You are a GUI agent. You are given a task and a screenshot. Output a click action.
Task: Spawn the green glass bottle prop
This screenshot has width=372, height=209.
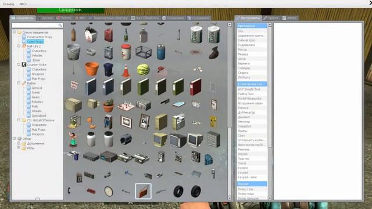click(x=126, y=35)
